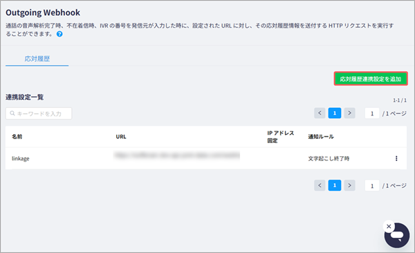
Task: Click the URL column header
Action: [121, 137]
